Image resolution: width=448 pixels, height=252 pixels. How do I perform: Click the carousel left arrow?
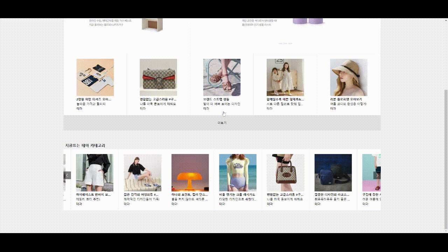click(x=67, y=175)
